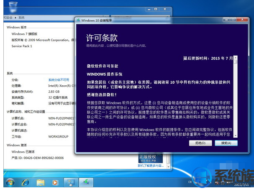Click the 计算机名称、域和工作组设置 section header
This screenshot has width=254, height=189.
[x=26, y=112]
